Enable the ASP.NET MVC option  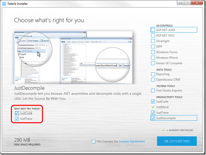pos(153,36)
